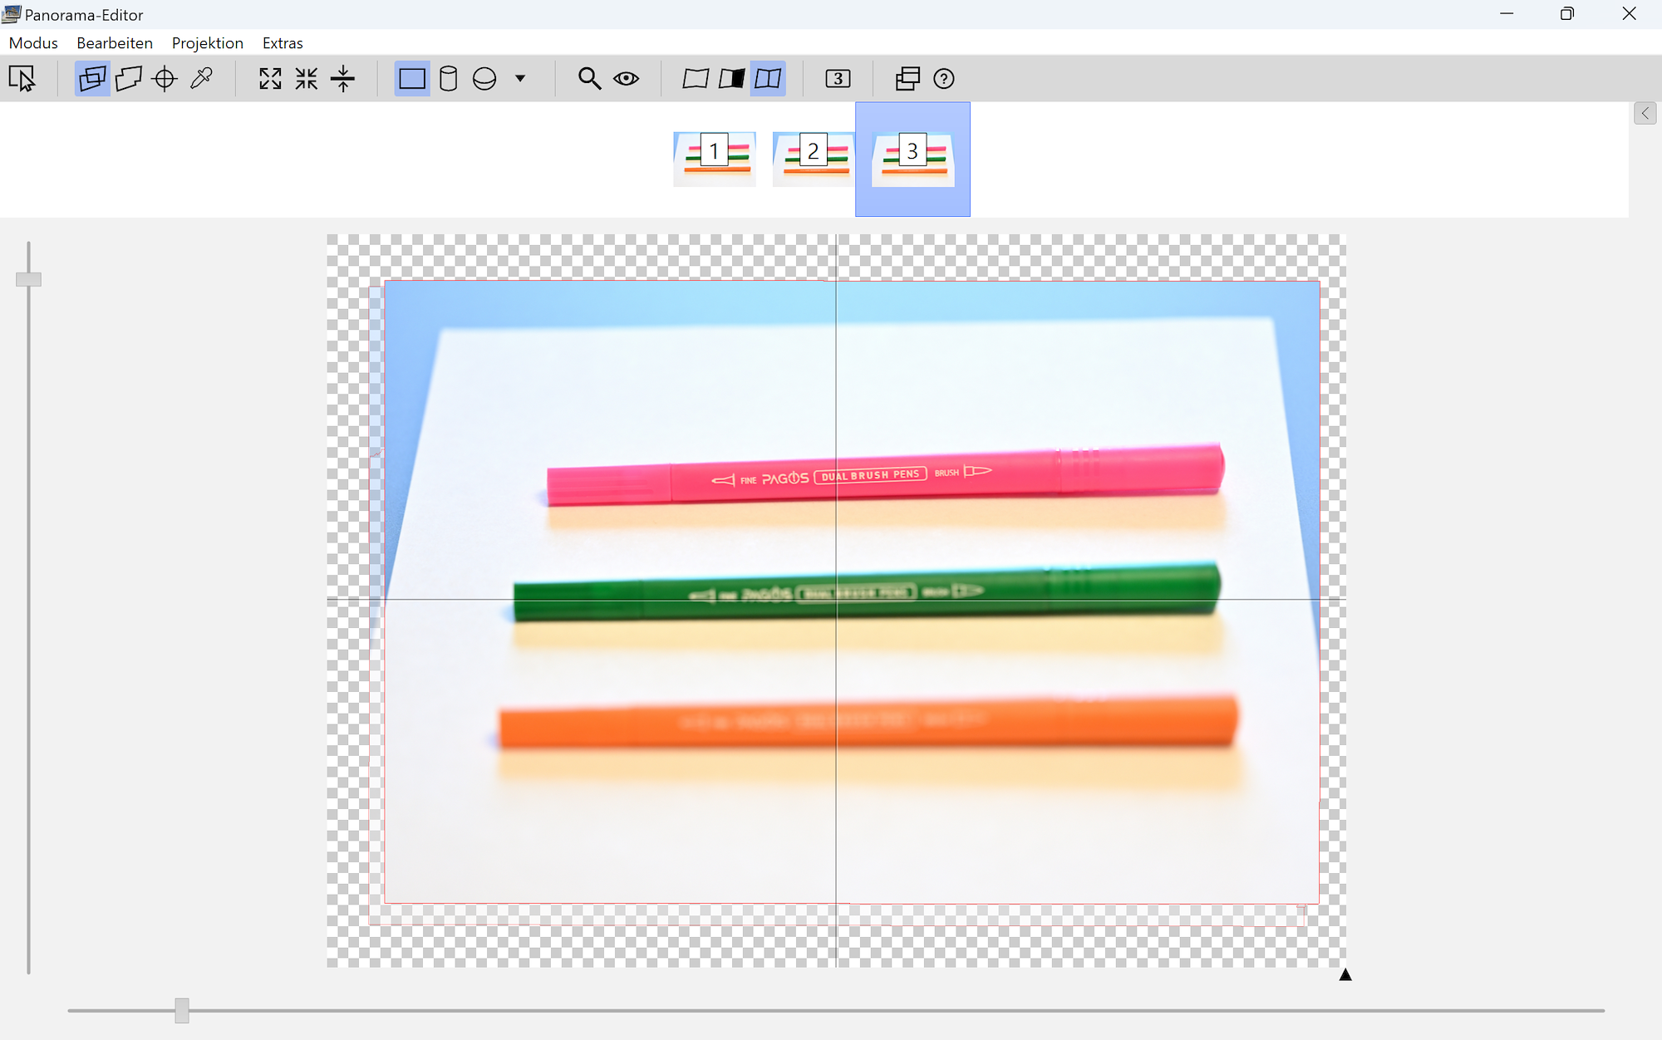Open the Bearbeiten menu

[x=115, y=43]
